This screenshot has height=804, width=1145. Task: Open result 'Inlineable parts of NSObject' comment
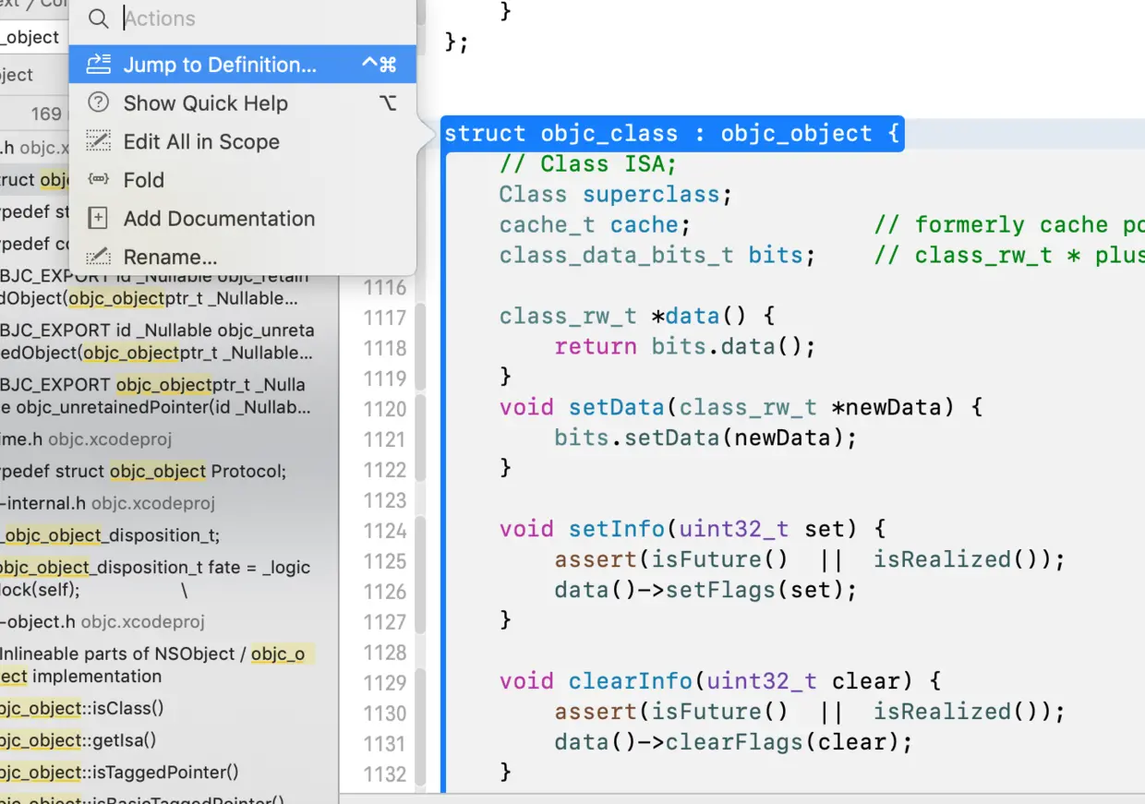(157, 665)
